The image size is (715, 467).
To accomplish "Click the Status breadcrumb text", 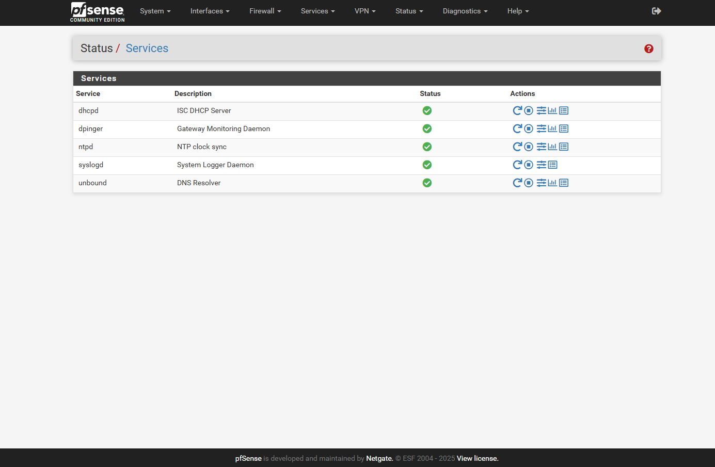I will coord(97,48).
